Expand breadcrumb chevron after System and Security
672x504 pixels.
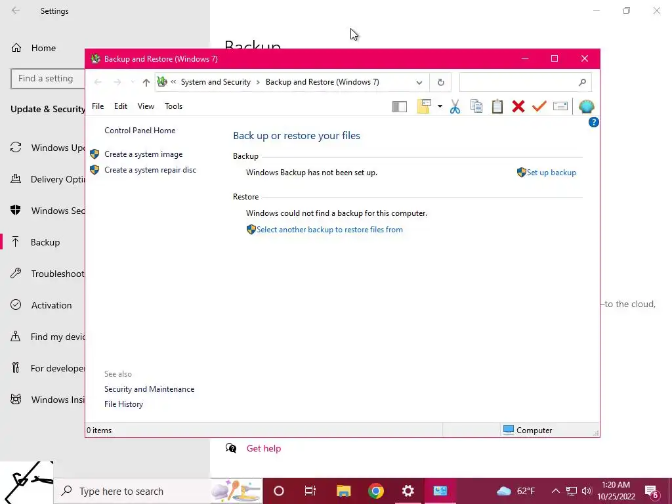(258, 82)
